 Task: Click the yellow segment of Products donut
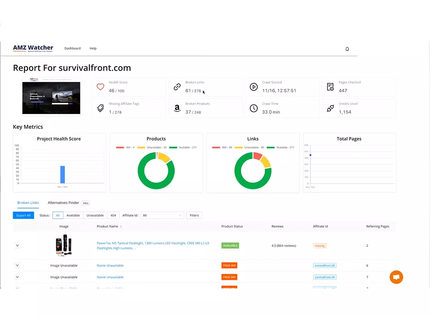(x=164, y=157)
